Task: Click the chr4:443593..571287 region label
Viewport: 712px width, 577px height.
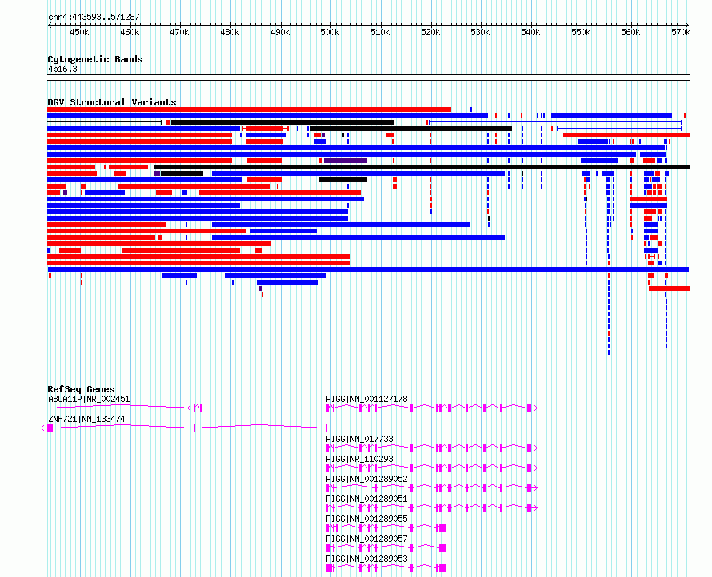Action: pos(94,17)
